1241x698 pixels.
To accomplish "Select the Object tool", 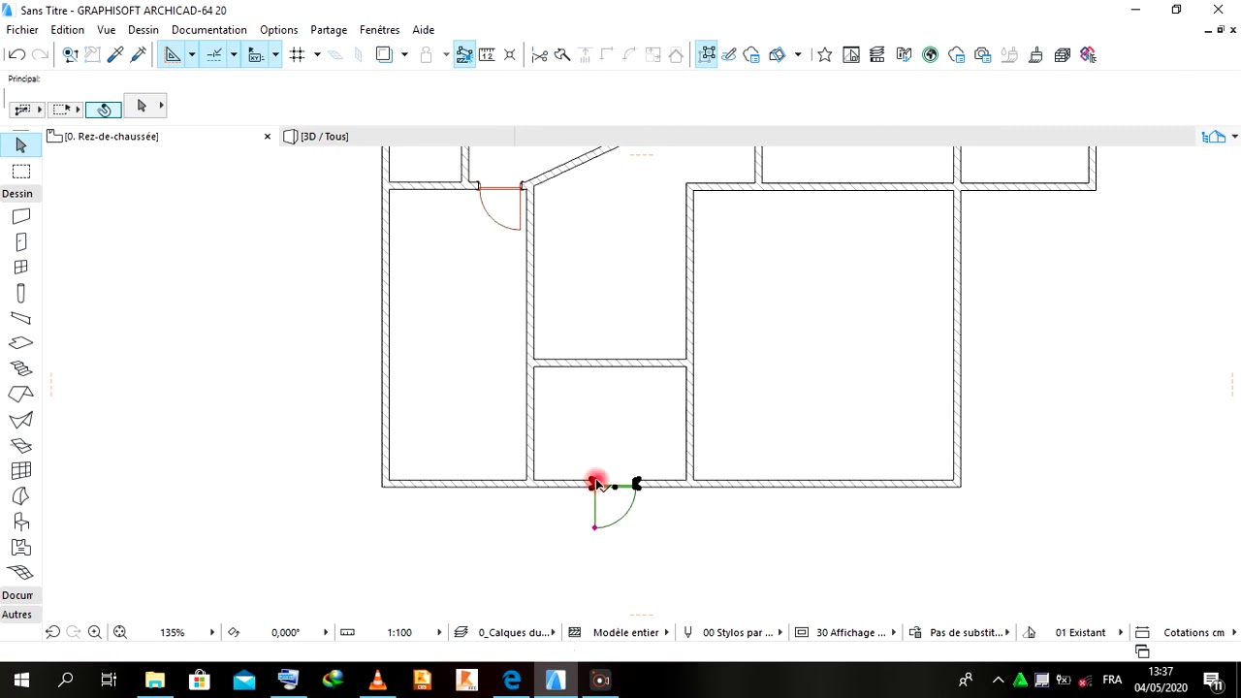I will (20, 522).
